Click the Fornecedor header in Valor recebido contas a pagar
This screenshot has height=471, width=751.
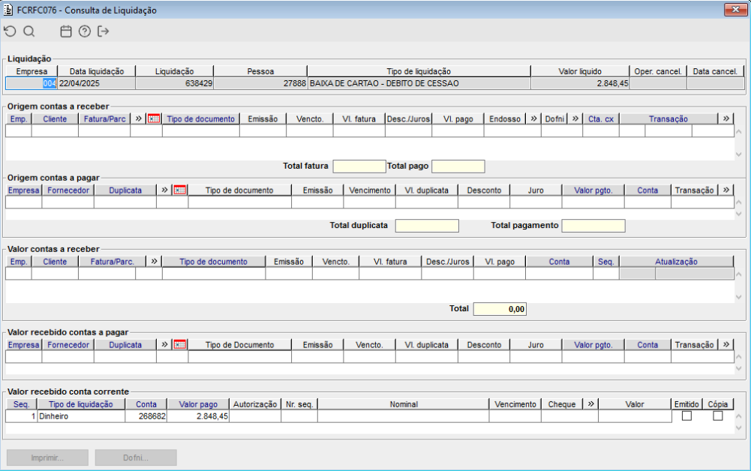[68, 345]
